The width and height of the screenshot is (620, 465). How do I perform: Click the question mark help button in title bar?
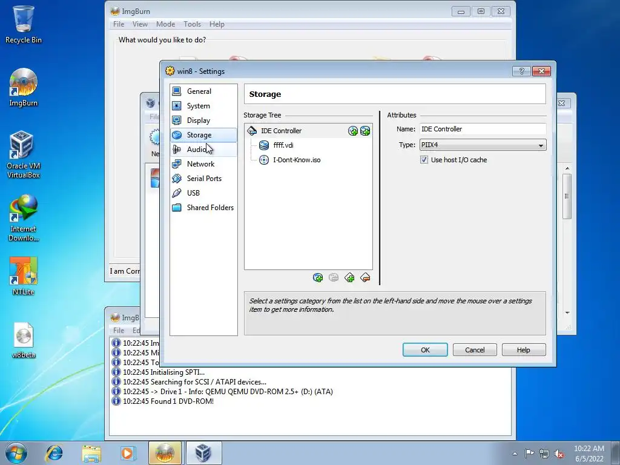pos(521,71)
